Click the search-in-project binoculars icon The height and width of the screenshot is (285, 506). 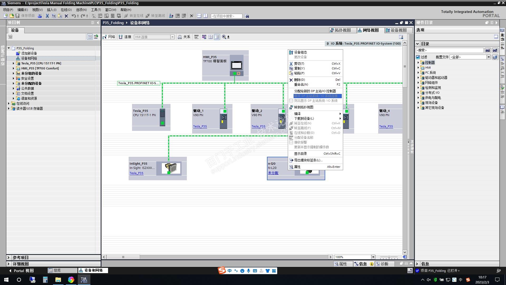tap(247, 16)
